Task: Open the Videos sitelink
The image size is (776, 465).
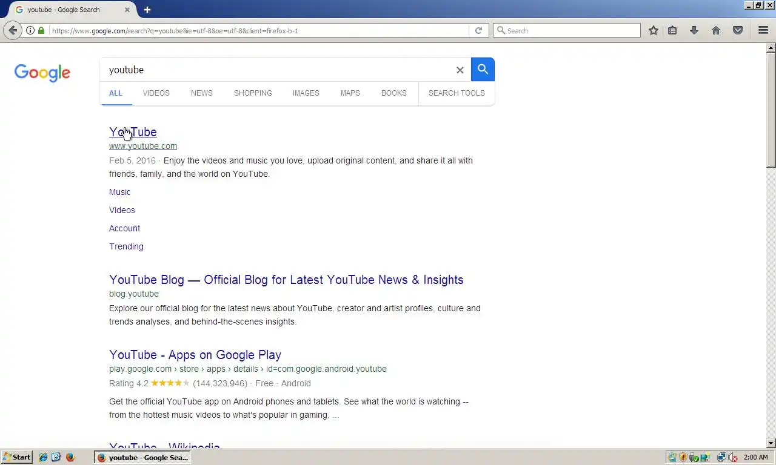Action: click(122, 210)
